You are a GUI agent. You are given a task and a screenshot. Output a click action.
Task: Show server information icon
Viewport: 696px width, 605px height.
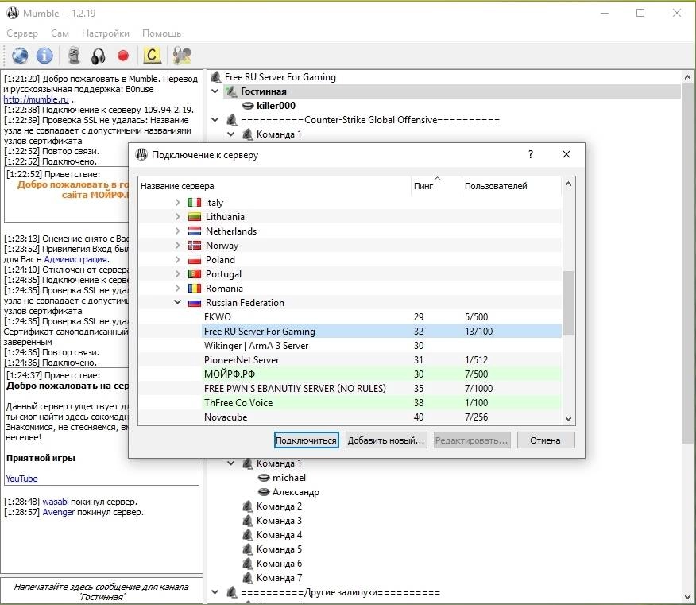click(44, 56)
